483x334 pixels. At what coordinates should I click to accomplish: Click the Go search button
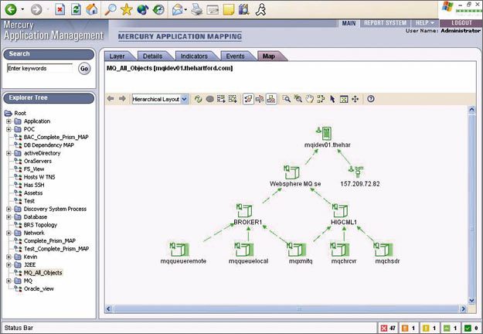point(84,69)
